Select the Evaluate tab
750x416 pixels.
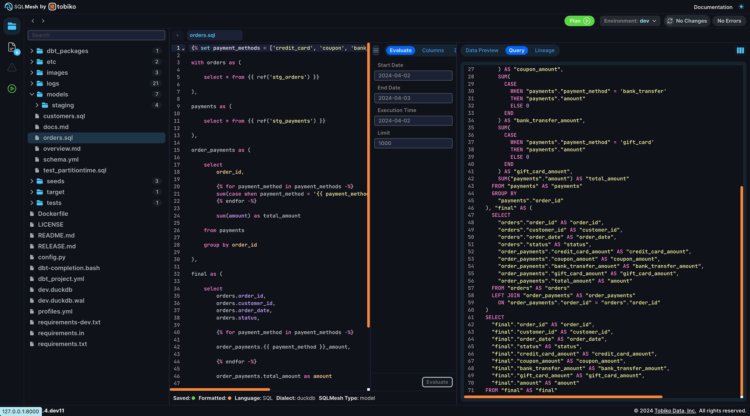click(400, 50)
